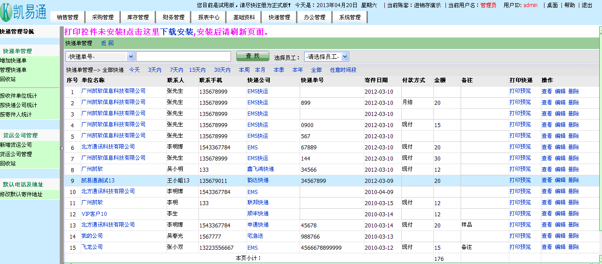Click 韵达快递 courier link
Viewport: 602px width, 264px height.
click(258, 180)
